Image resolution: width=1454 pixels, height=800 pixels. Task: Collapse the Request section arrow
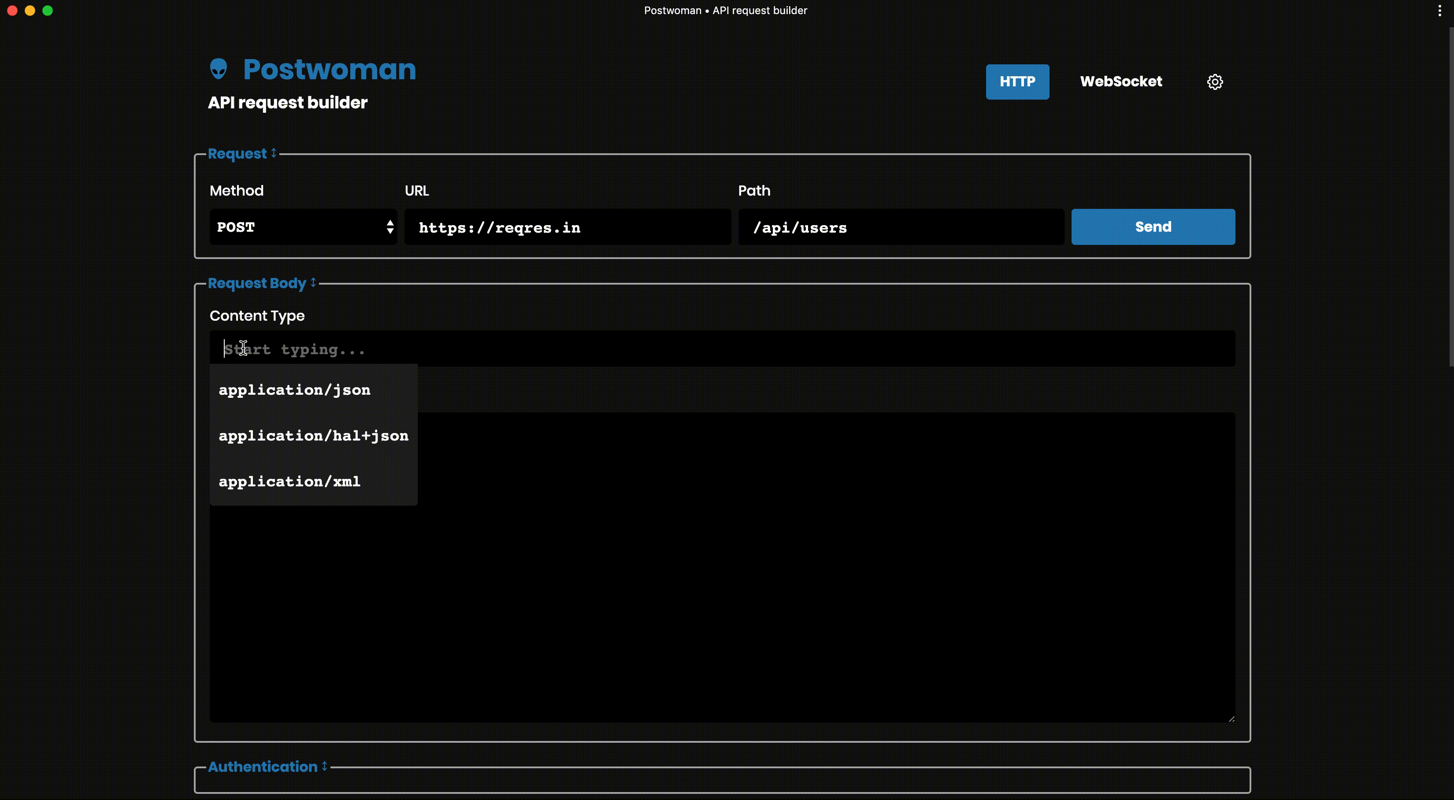coord(274,153)
